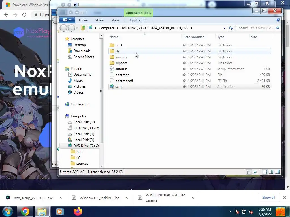The width and height of the screenshot is (290, 217).
Task: Open Homegroup in navigation pane
Action: coord(80,104)
